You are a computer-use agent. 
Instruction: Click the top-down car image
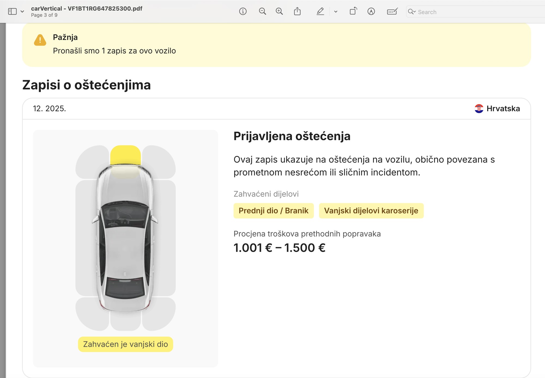click(x=125, y=238)
